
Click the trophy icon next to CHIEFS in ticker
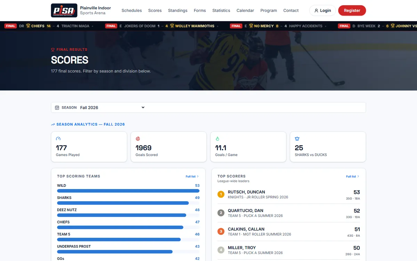click(x=28, y=26)
